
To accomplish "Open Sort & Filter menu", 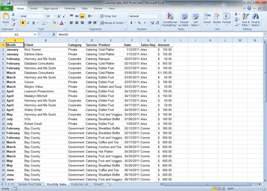I will tap(246, 20).
